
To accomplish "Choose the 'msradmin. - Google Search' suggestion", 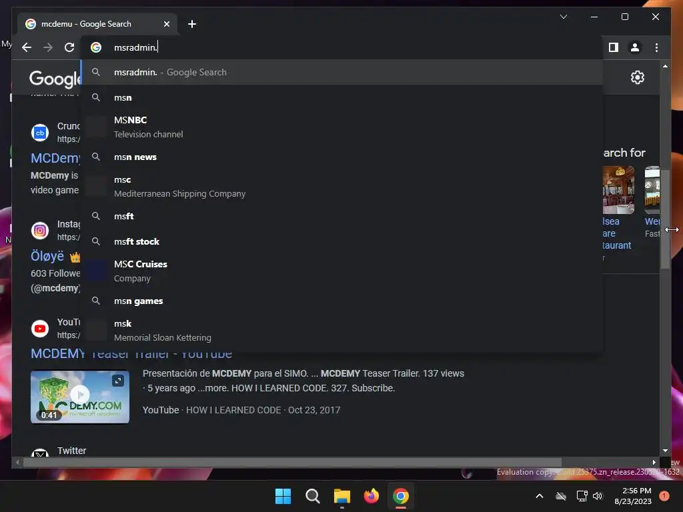I will tap(342, 72).
